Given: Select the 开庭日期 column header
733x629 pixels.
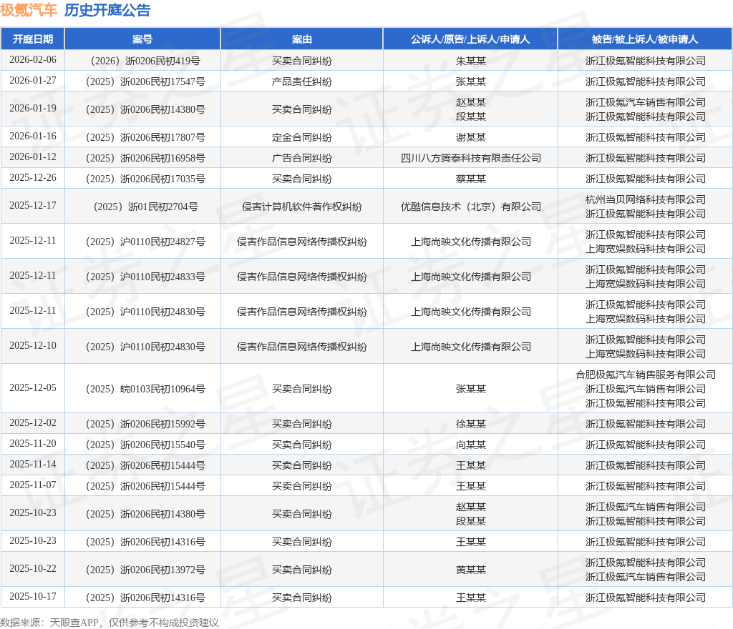Looking at the screenshot, I should (33, 39).
